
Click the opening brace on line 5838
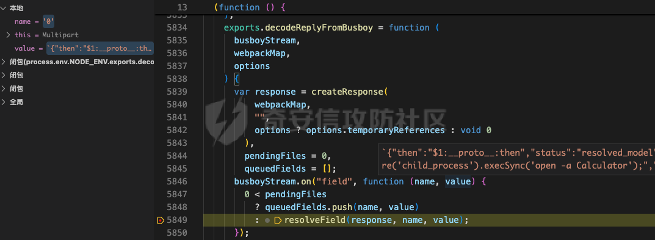(236, 79)
